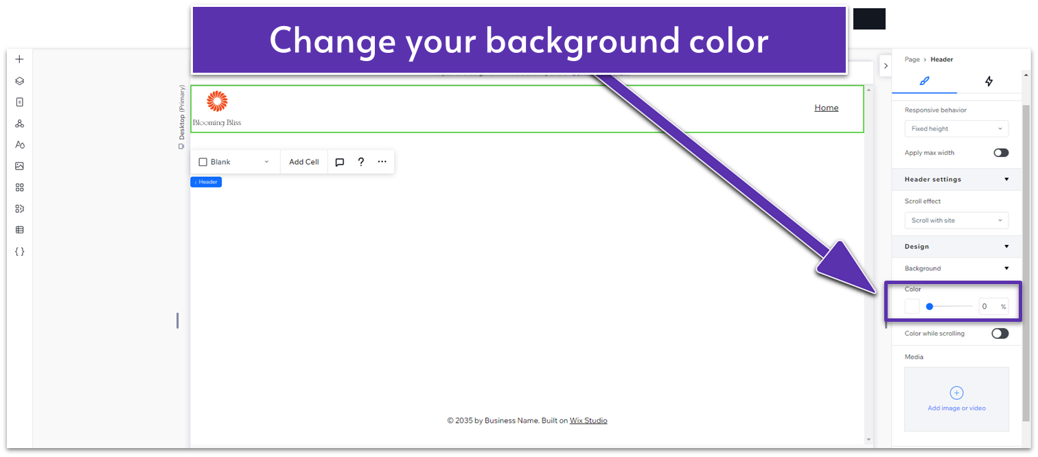
Task: Toggle Color while scrolling switch
Action: pos(1000,333)
